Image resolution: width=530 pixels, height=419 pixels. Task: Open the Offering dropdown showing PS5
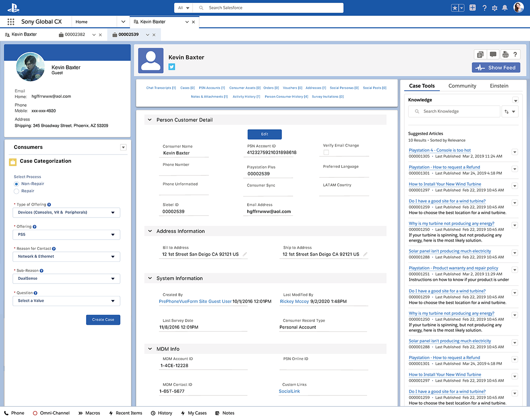tap(66, 235)
